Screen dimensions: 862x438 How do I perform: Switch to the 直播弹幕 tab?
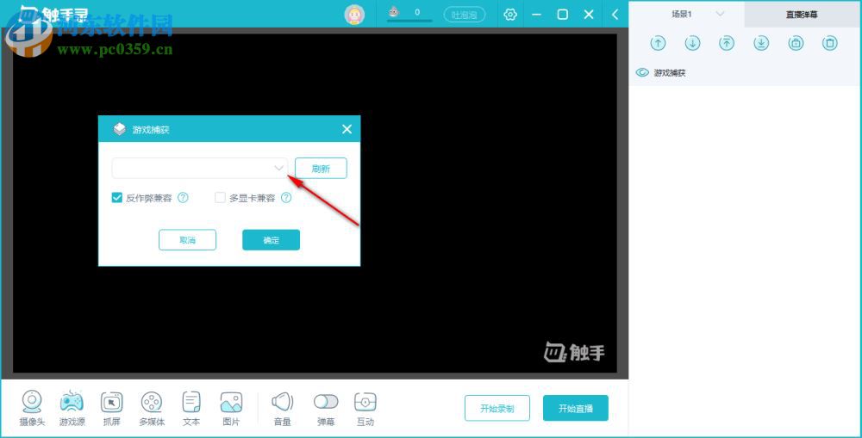pos(802,15)
